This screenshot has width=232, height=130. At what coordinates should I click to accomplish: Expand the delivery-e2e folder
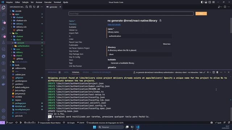[x=12, y=27]
